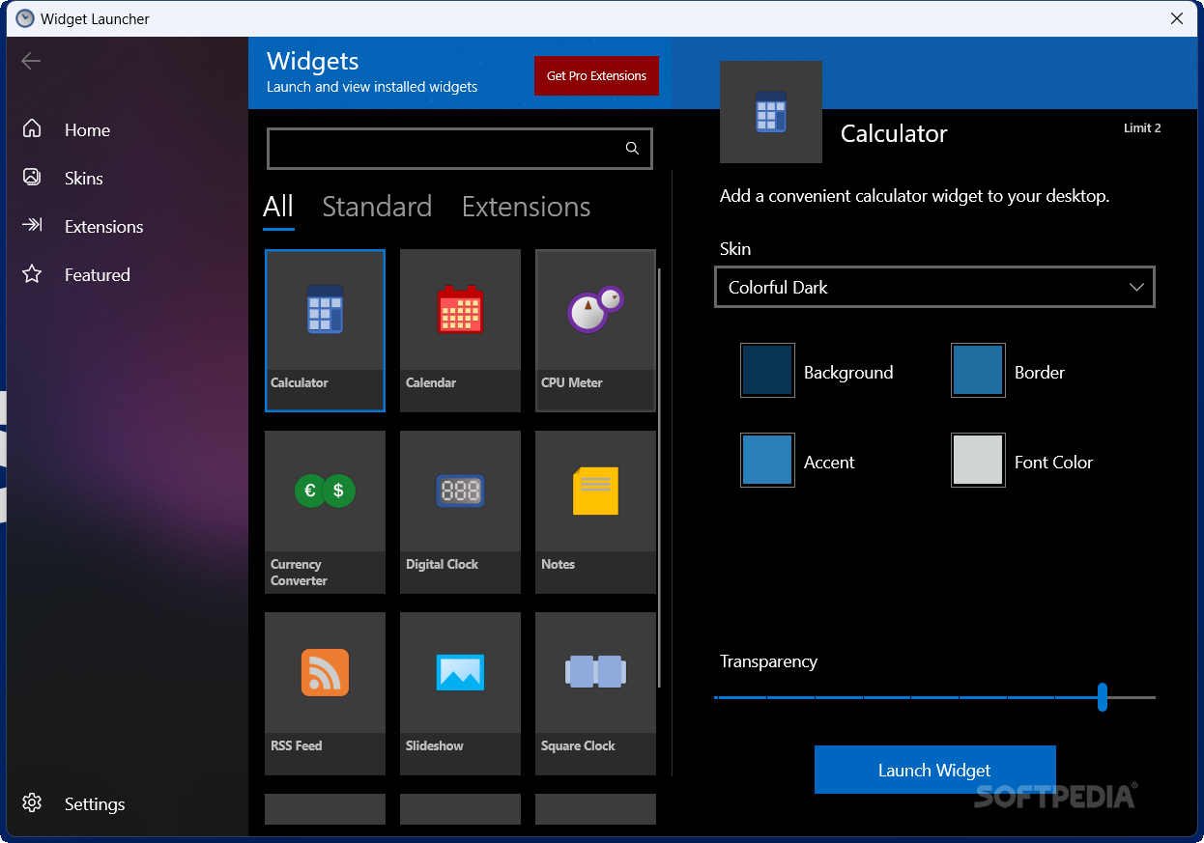Select the Square Clock widget tile
The width and height of the screenshot is (1204, 843).
pos(595,693)
